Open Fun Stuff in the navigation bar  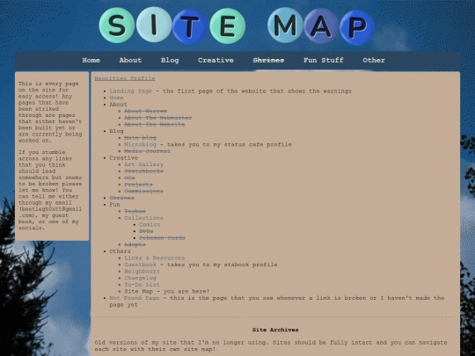tap(324, 61)
